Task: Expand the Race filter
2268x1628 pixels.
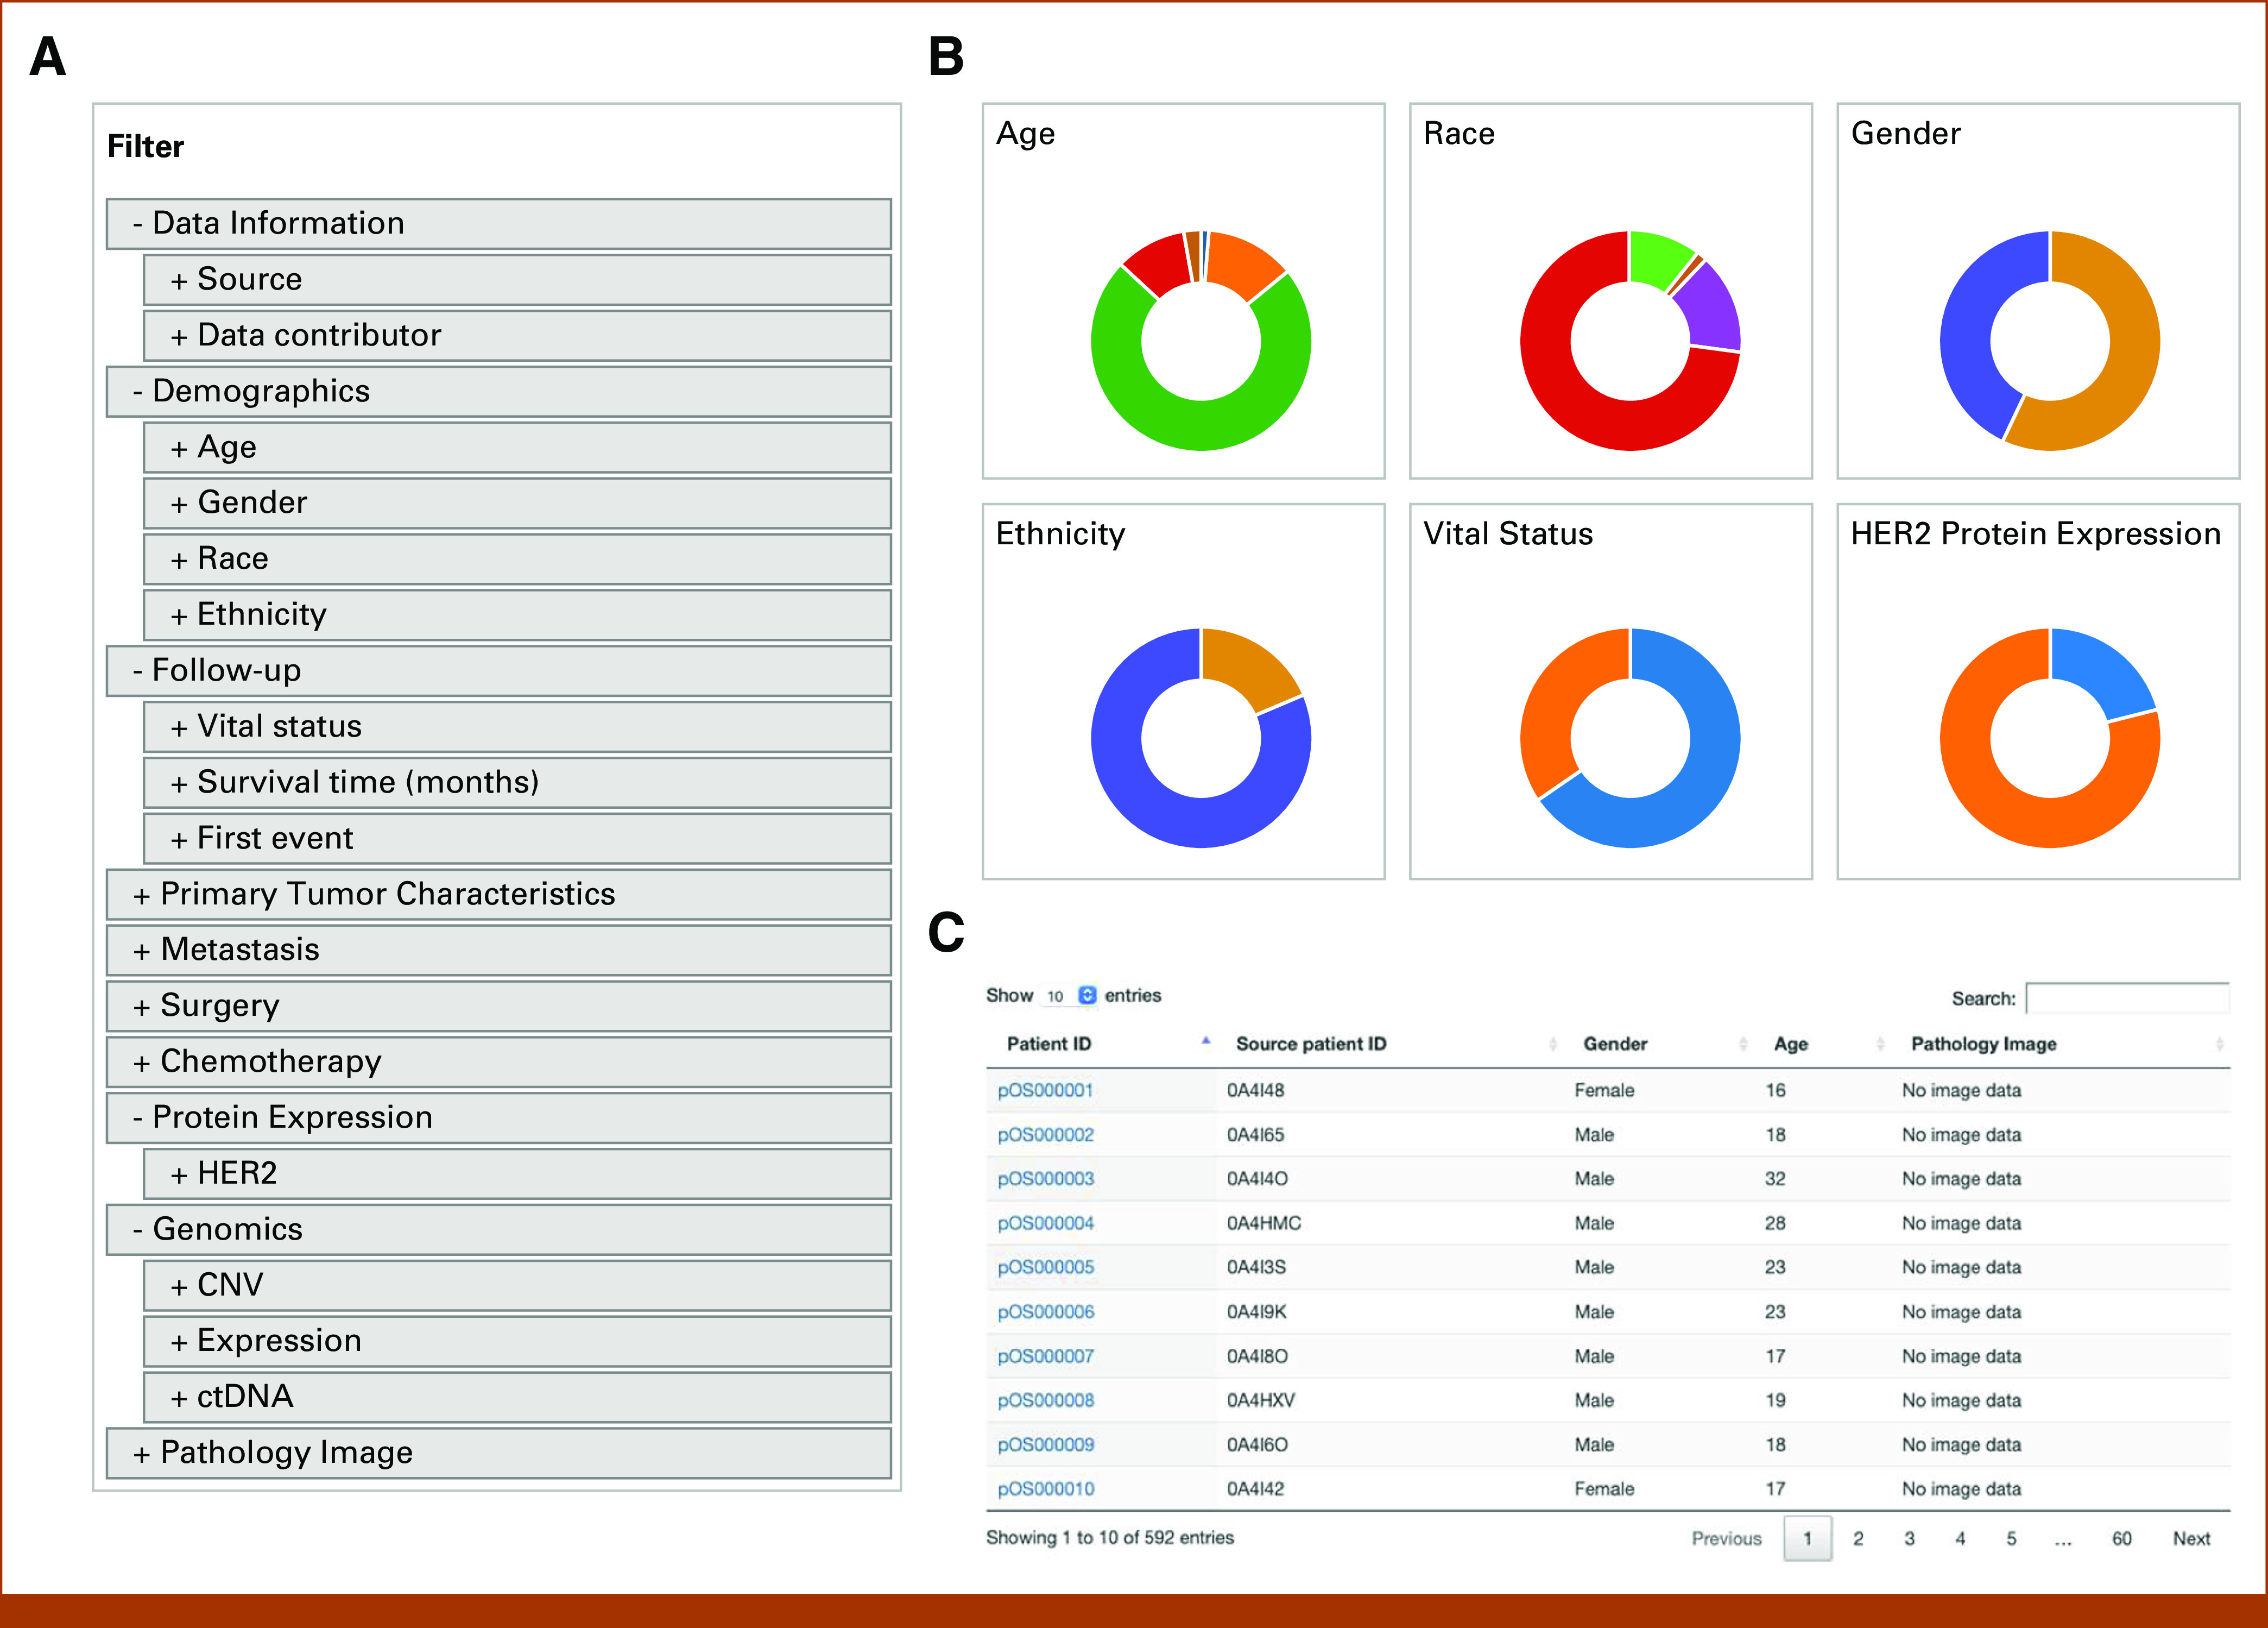Action: (517, 558)
